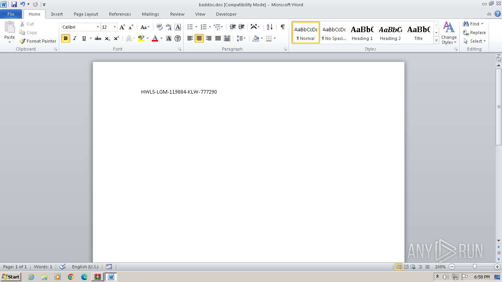Open Internet Explorer from the taskbar
Viewport: 502px width, 282px height.
pyautogui.click(x=31, y=277)
